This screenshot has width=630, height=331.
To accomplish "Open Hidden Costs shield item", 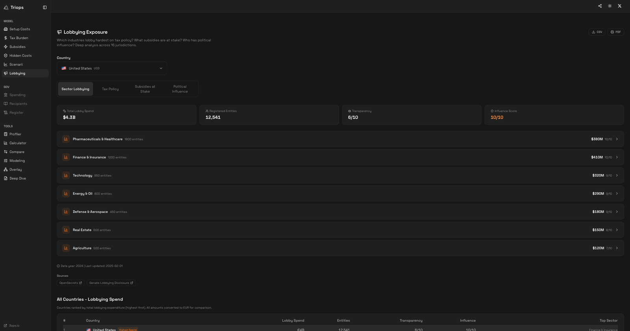I will [20, 56].
